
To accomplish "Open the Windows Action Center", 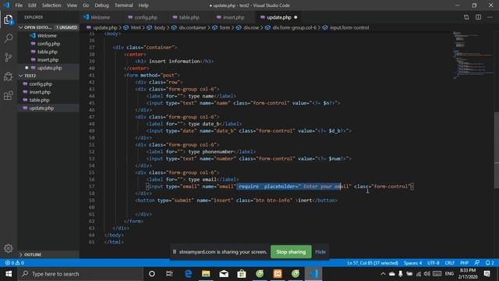I will tap(487, 274).
